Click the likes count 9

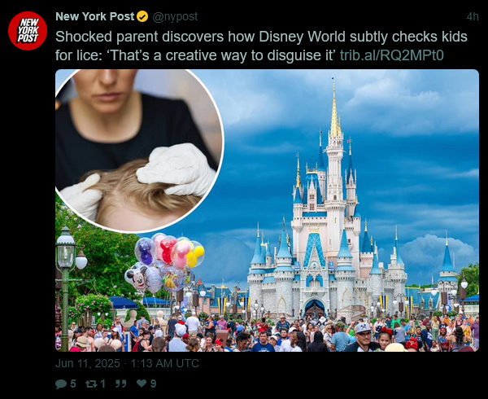(153, 384)
